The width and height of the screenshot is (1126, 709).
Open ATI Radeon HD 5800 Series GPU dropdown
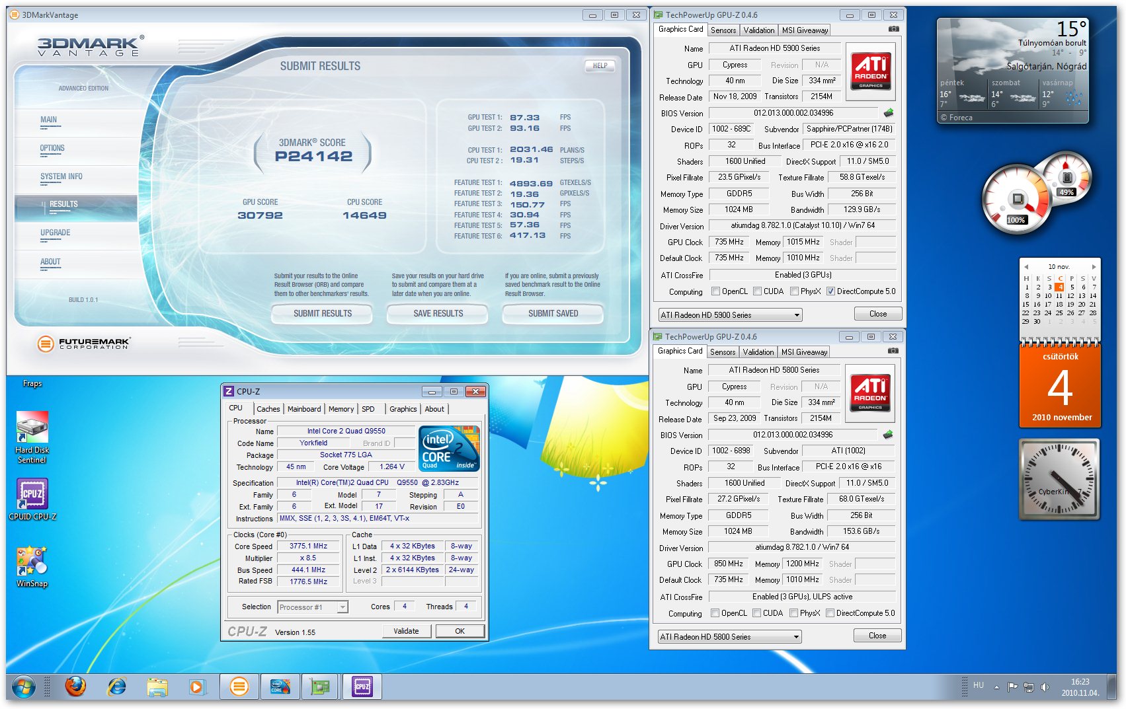pyautogui.click(x=730, y=637)
